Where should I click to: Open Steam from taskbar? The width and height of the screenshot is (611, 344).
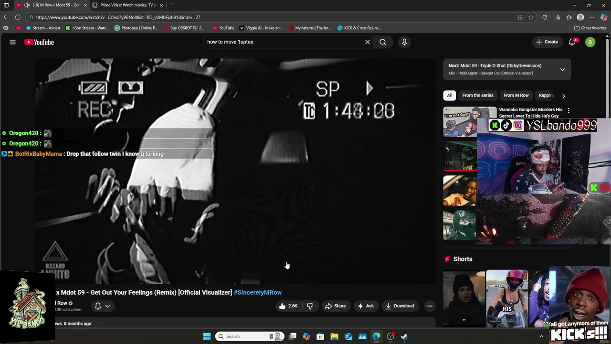click(x=404, y=336)
